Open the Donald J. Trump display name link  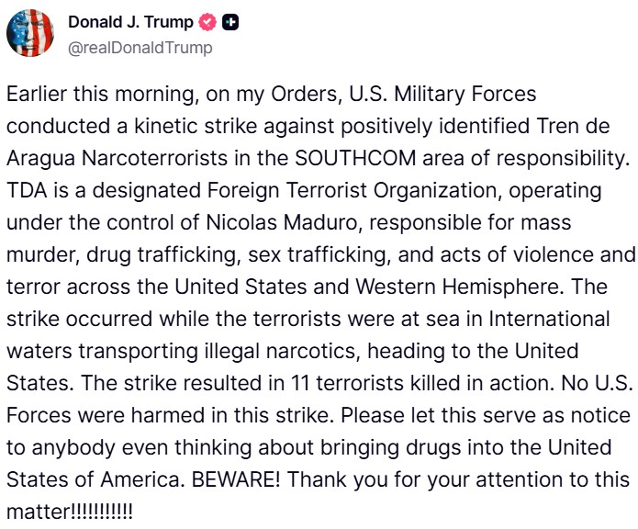click(x=130, y=22)
